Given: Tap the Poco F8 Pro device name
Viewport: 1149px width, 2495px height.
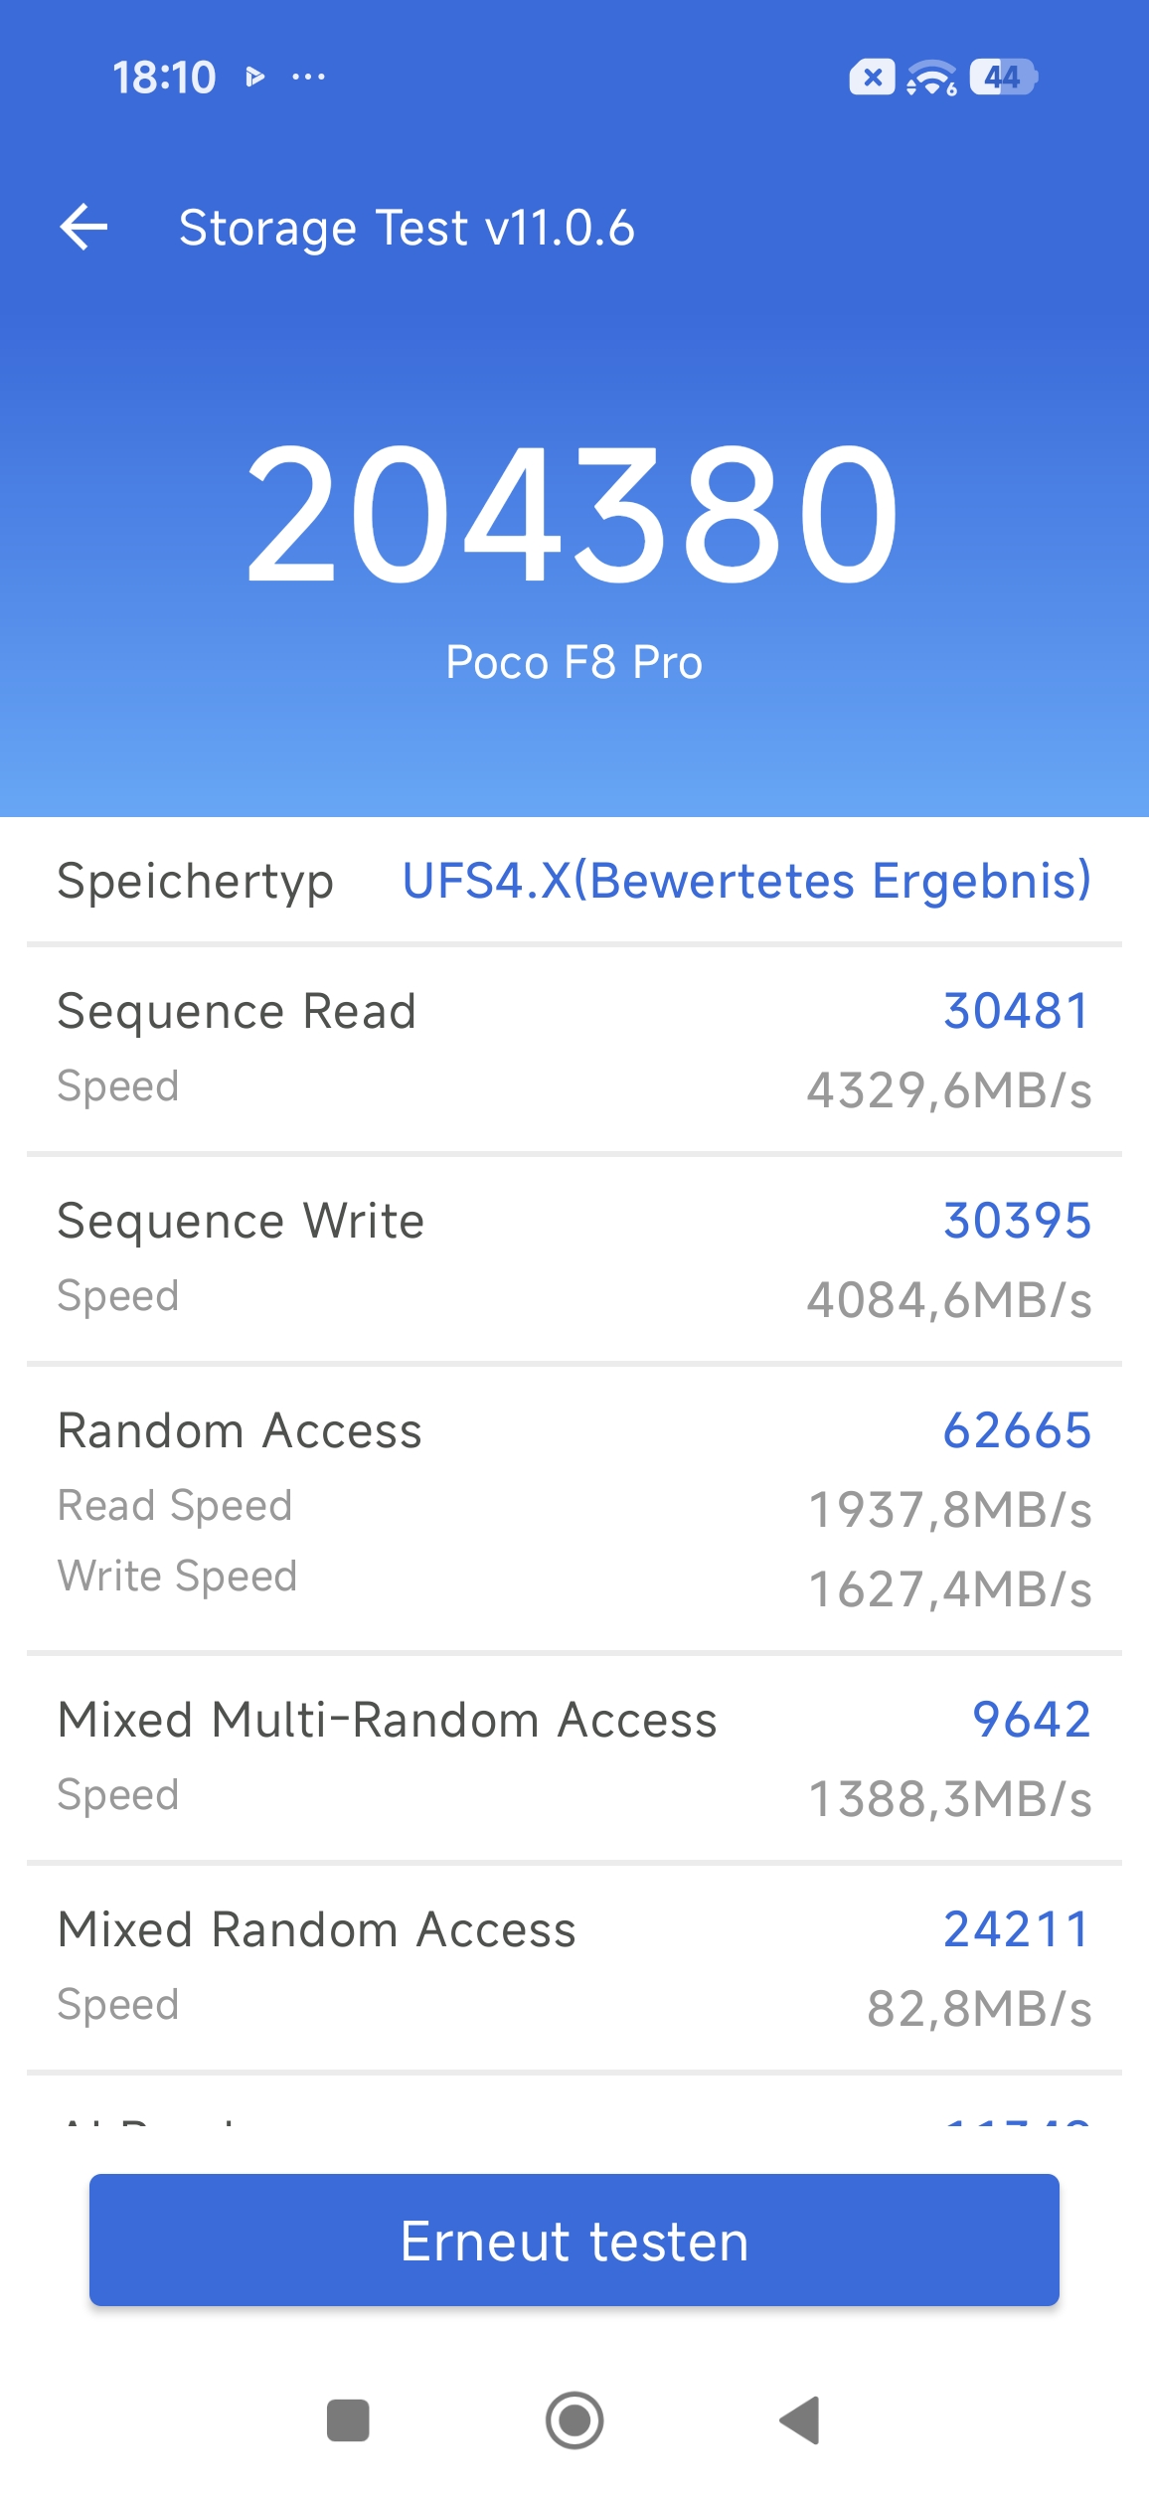Looking at the screenshot, I should click(x=574, y=663).
